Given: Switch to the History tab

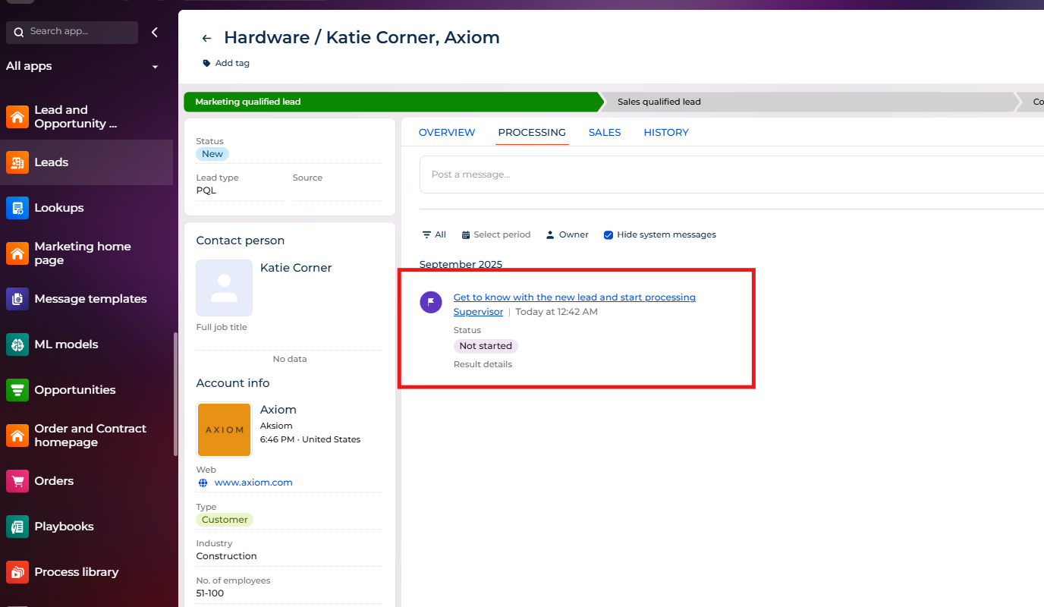Looking at the screenshot, I should (x=666, y=133).
